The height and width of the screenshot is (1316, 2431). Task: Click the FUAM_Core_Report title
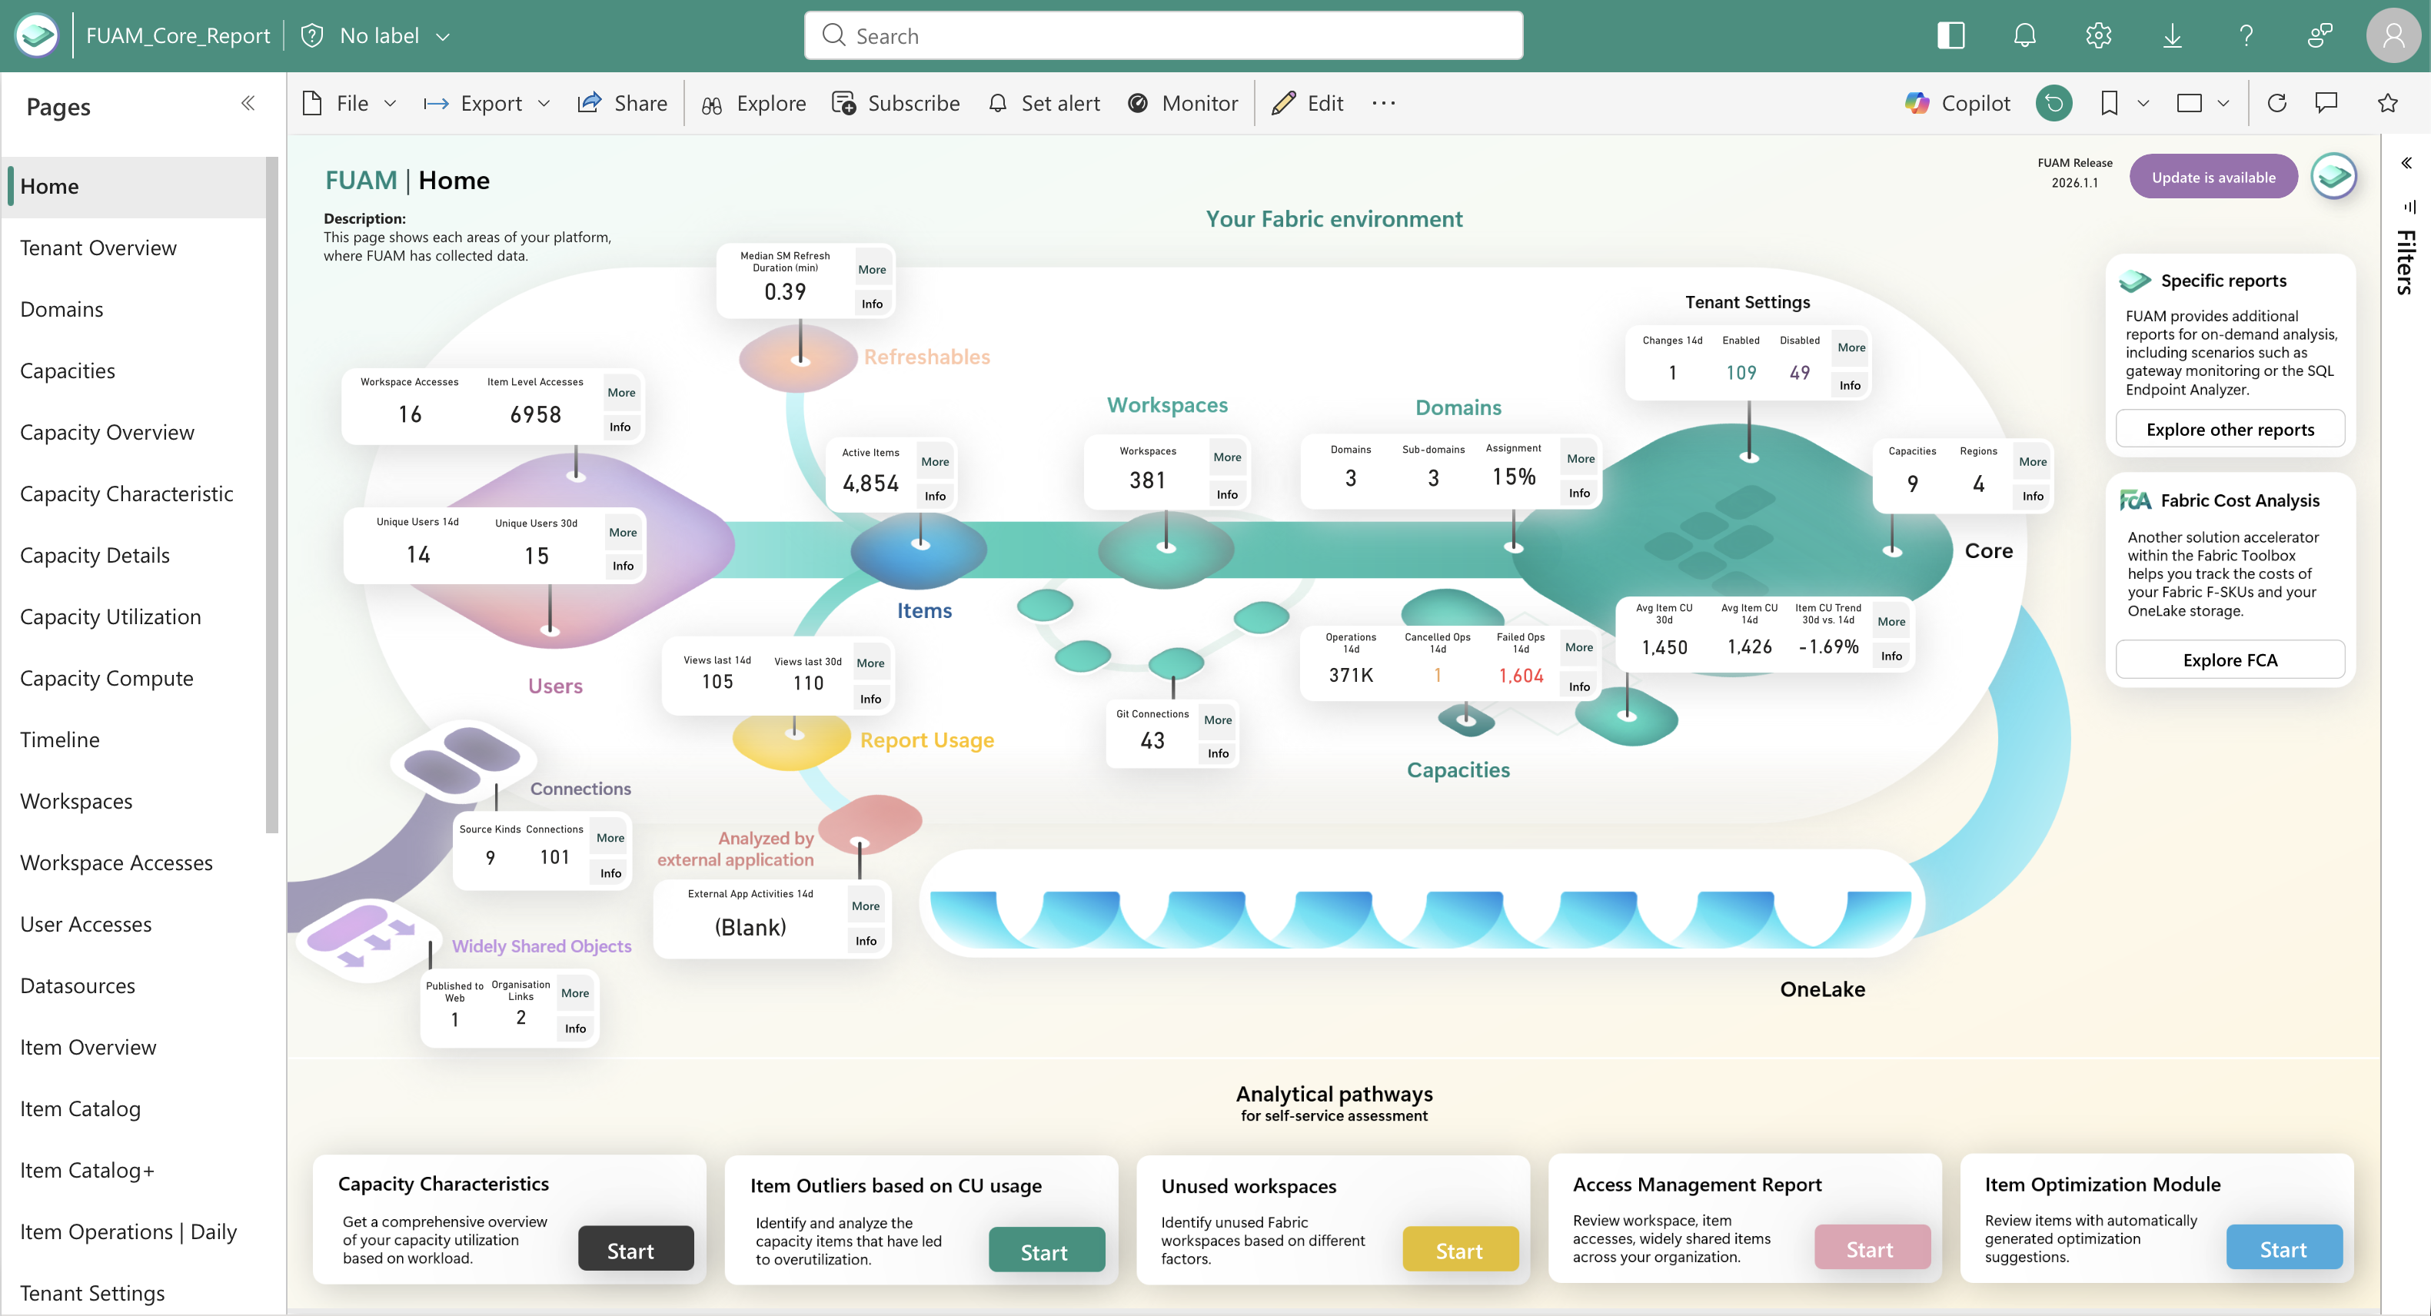coord(178,36)
